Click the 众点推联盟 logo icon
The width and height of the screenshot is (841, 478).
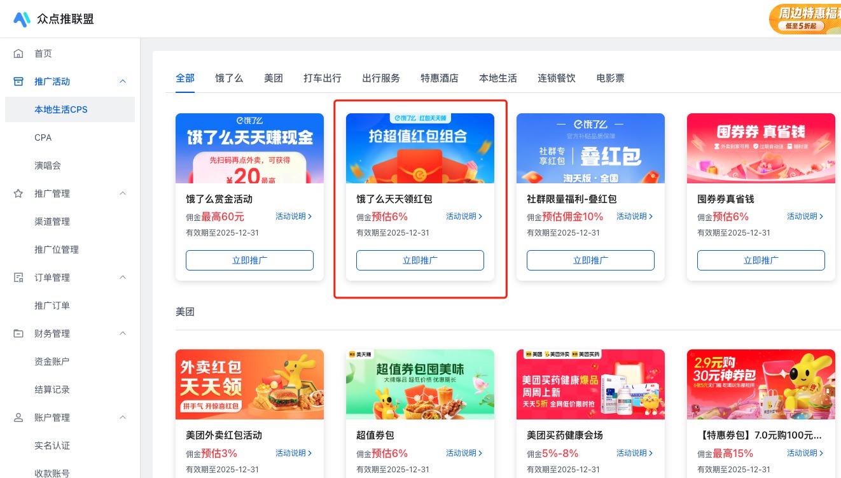click(22, 19)
